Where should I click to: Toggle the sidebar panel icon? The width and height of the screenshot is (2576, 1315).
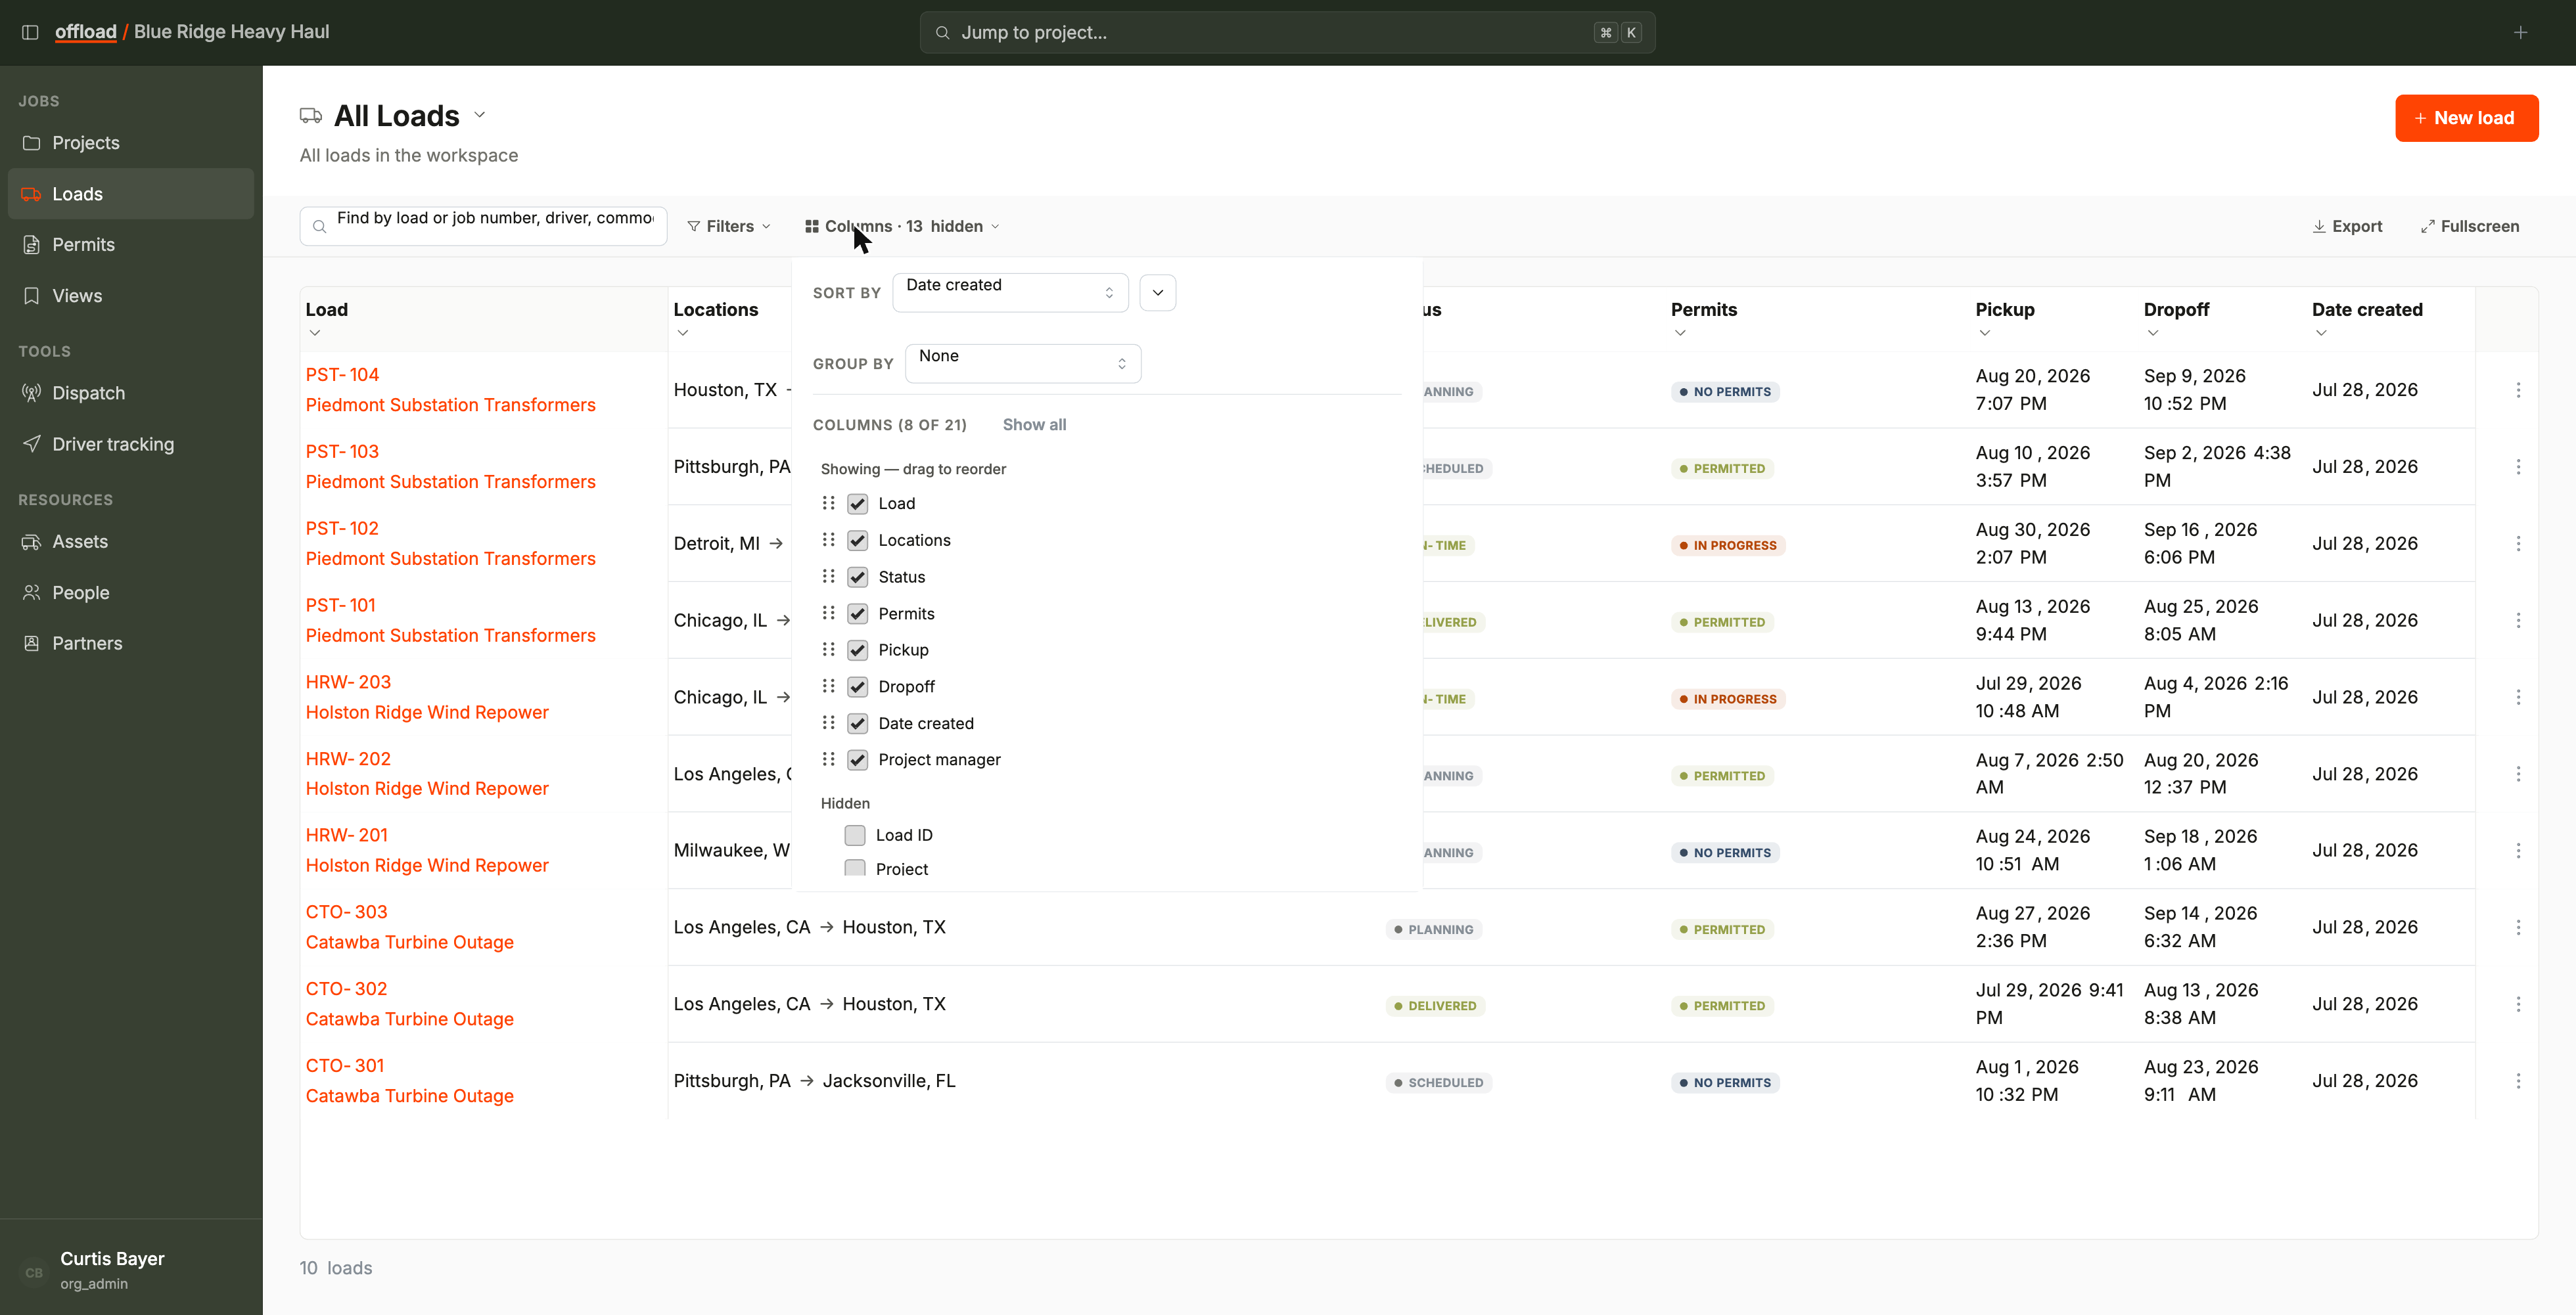[x=30, y=32]
